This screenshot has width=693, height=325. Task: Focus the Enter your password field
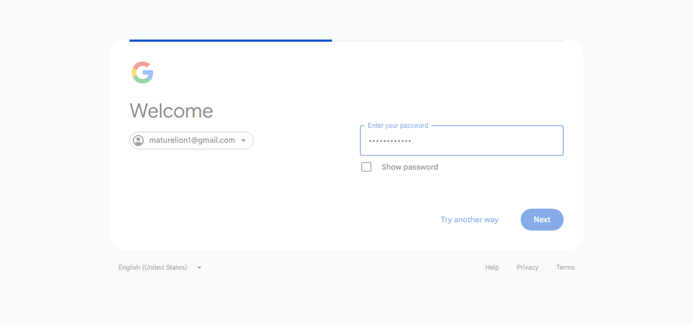461,141
